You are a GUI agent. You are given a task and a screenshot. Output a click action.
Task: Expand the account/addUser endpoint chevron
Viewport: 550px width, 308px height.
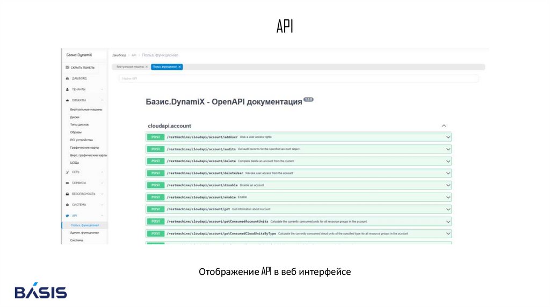click(448, 137)
